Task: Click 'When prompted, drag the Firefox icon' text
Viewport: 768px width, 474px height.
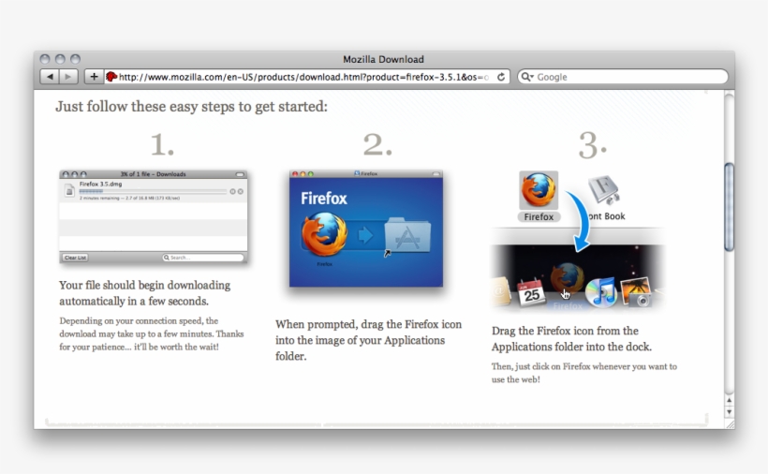Action: 368,340
